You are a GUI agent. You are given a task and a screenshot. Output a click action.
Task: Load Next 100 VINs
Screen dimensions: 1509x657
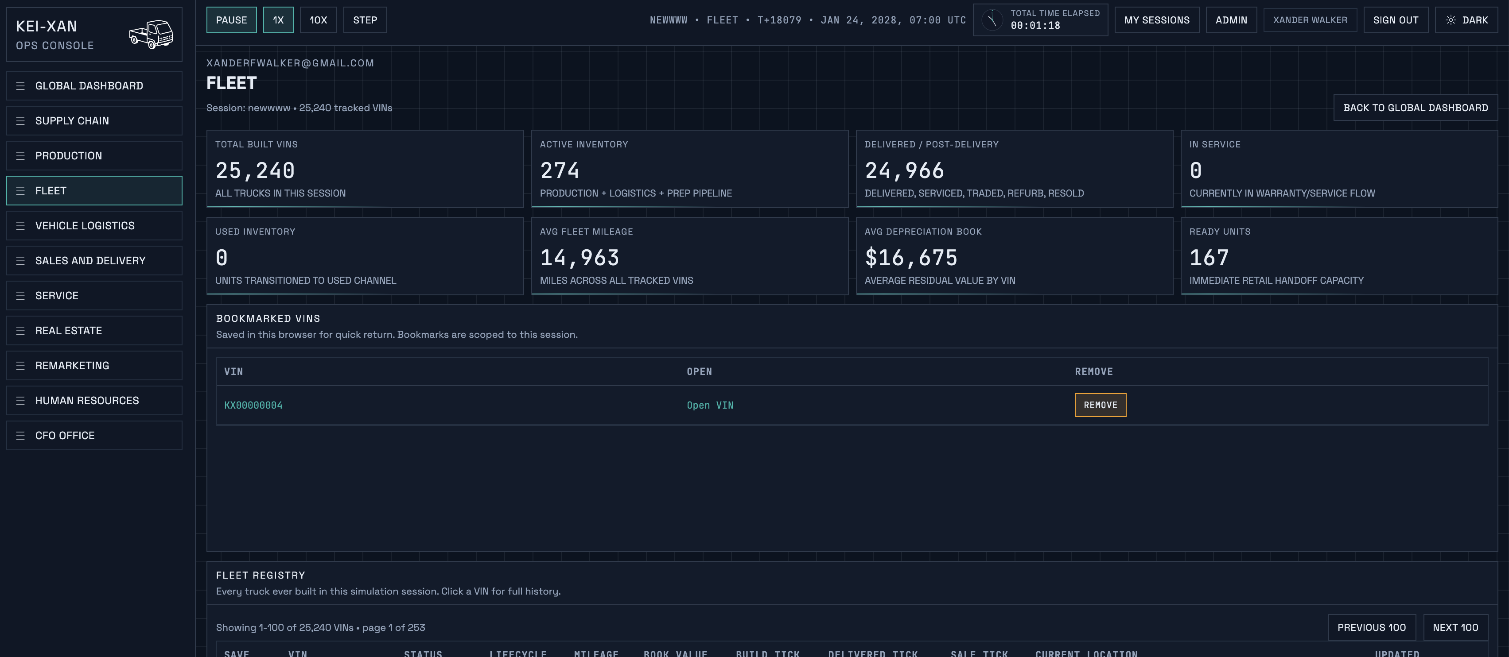pyautogui.click(x=1455, y=628)
